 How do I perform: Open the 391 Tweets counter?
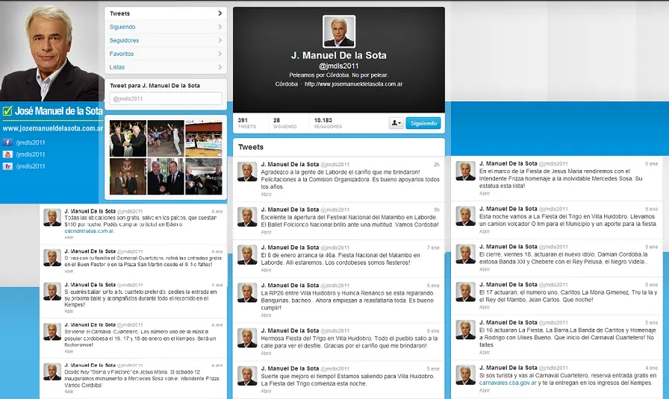[x=247, y=123]
